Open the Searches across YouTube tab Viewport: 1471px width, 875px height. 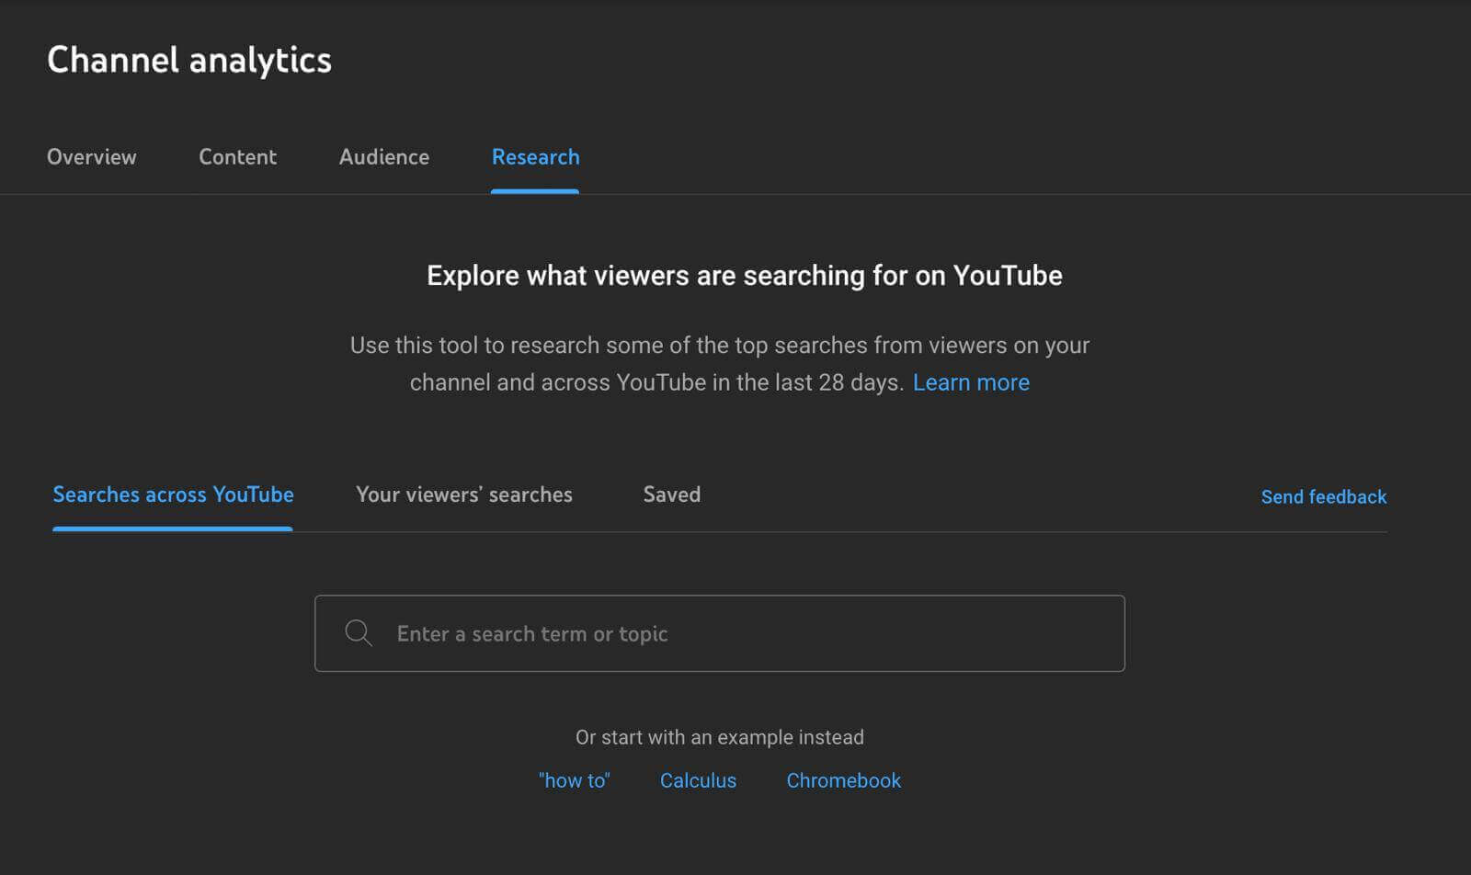click(173, 494)
